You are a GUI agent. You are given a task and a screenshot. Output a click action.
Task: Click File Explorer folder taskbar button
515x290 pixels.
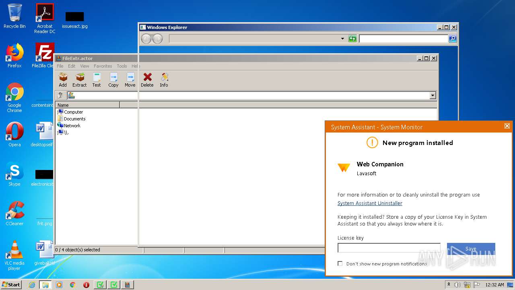pyautogui.click(x=45, y=285)
